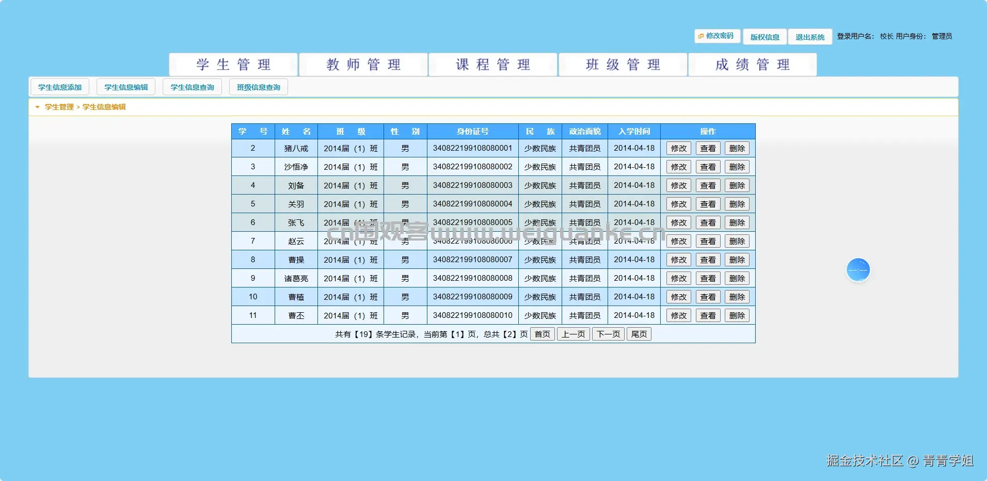Collapse the breadcrumb arrow before 学生管理
Image resolution: width=987 pixels, height=481 pixels.
pos(37,107)
